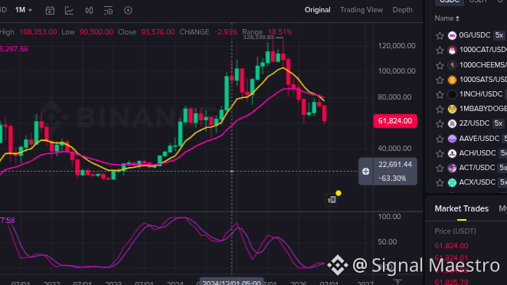Open the calendar date picker icon
Screen dimensions: 507x285
(50, 11)
